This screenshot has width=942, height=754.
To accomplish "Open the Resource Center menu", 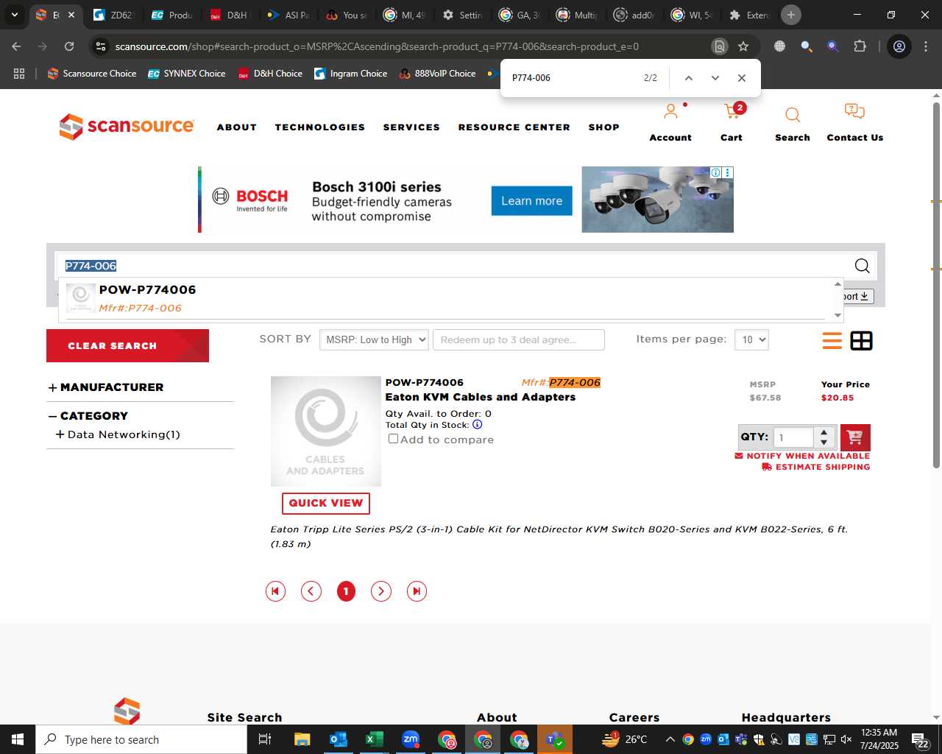I will coord(514,127).
